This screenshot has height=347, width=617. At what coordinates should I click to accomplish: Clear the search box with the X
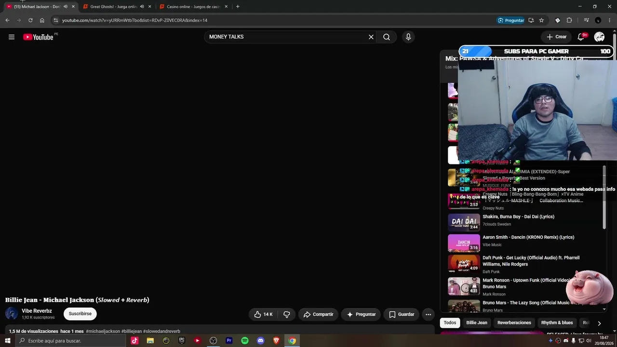point(371,37)
